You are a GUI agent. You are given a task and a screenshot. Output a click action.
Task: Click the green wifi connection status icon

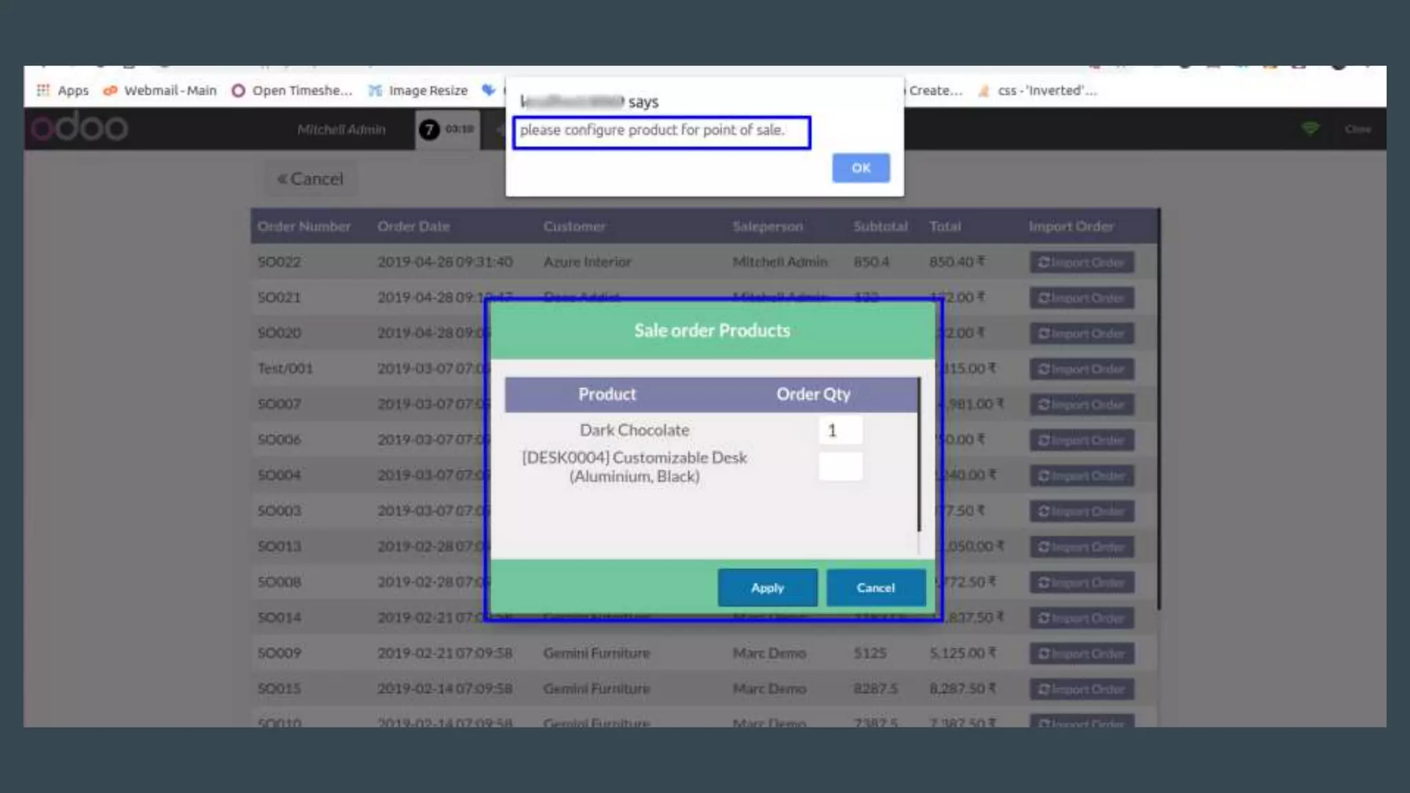click(x=1310, y=129)
